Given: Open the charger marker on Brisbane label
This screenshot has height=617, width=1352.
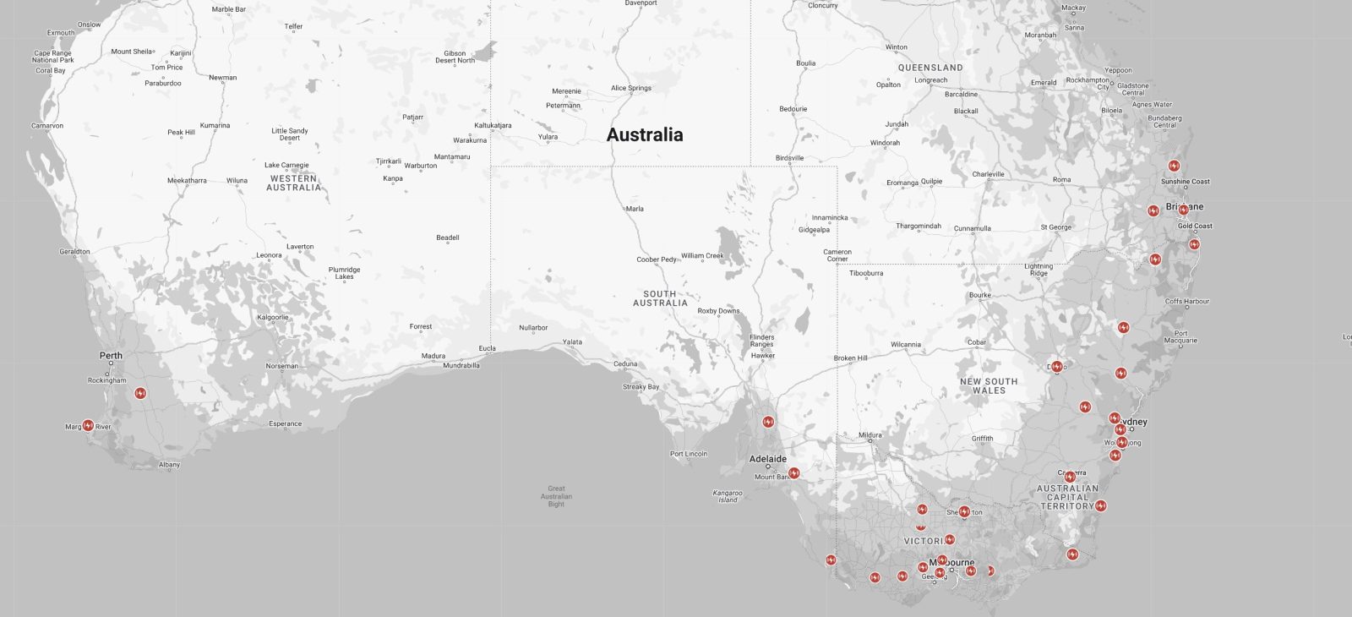Looking at the screenshot, I should point(1183,210).
